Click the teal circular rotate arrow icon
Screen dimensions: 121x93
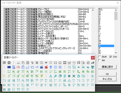[79, 76]
